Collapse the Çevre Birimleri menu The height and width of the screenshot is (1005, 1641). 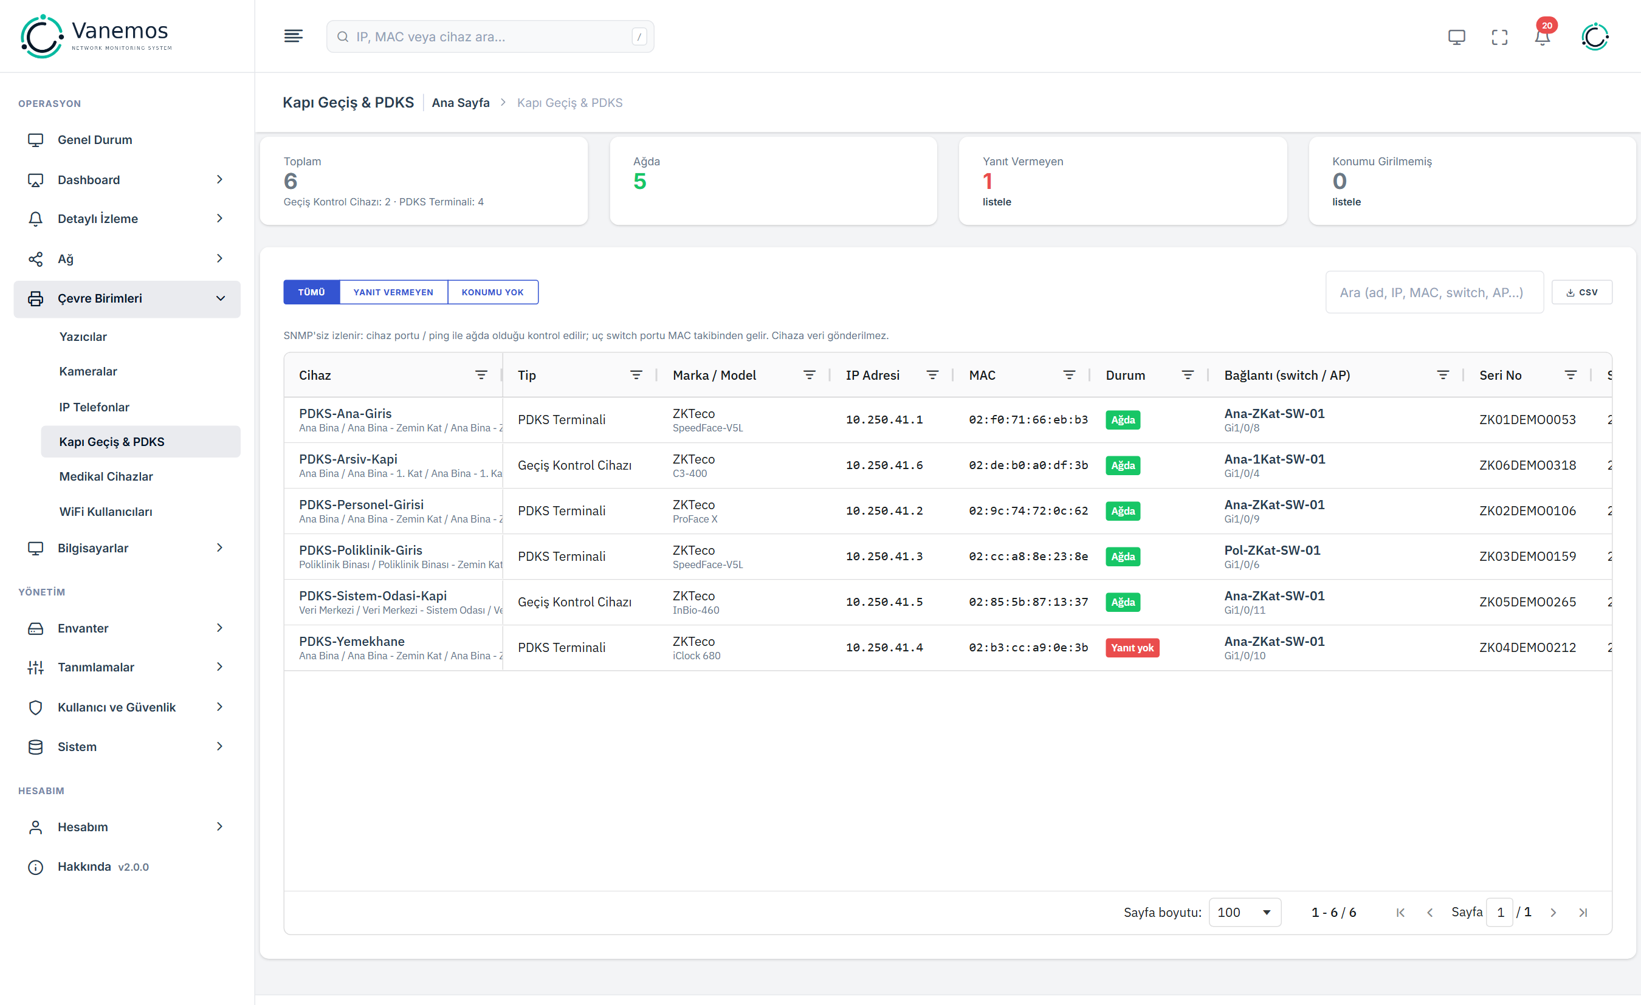pos(127,298)
